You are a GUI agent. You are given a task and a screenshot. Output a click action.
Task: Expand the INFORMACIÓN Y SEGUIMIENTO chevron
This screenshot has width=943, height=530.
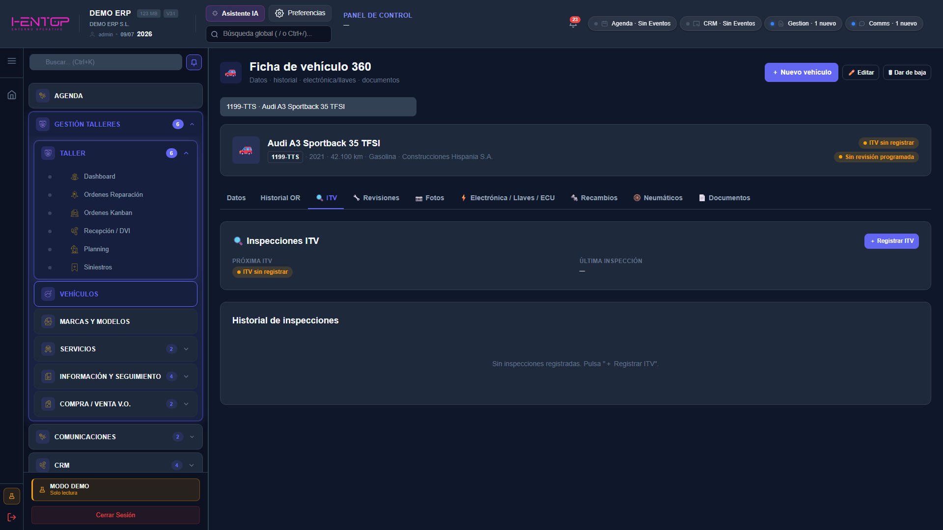tap(186, 376)
